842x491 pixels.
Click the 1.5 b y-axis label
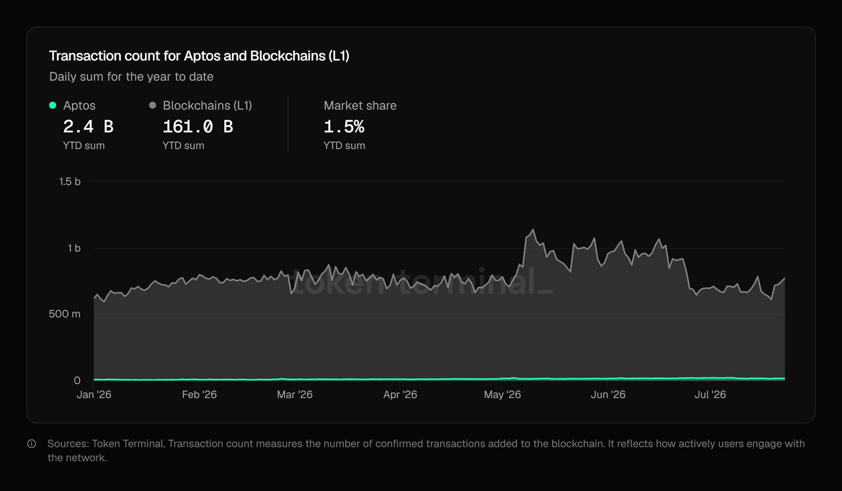click(70, 181)
